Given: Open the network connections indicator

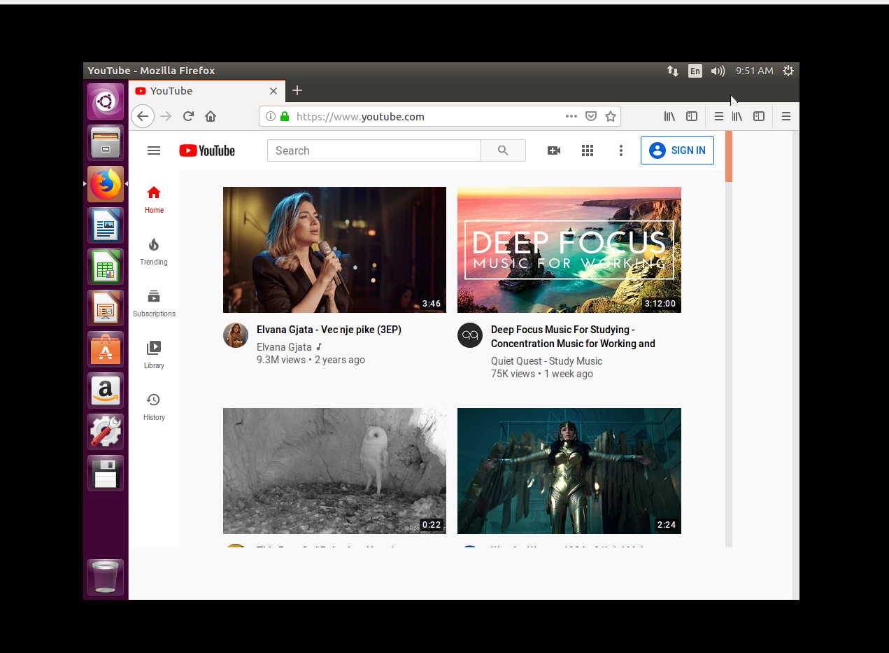Looking at the screenshot, I should pyautogui.click(x=673, y=71).
